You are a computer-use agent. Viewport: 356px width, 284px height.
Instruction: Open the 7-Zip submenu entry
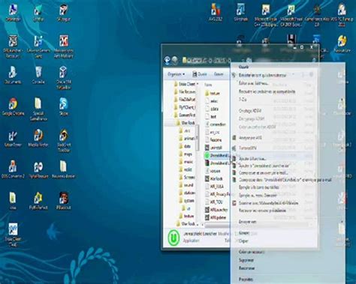(x=243, y=100)
